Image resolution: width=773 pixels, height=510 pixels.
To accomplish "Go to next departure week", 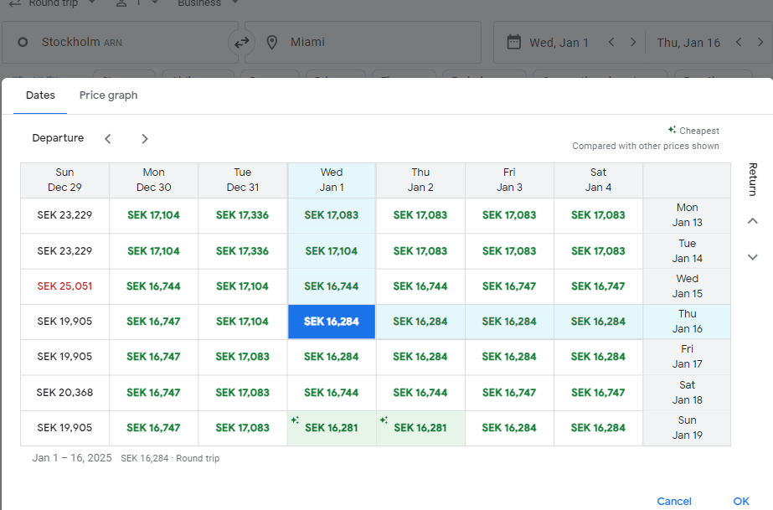I will pyautogui.click(x=145, y=139).
